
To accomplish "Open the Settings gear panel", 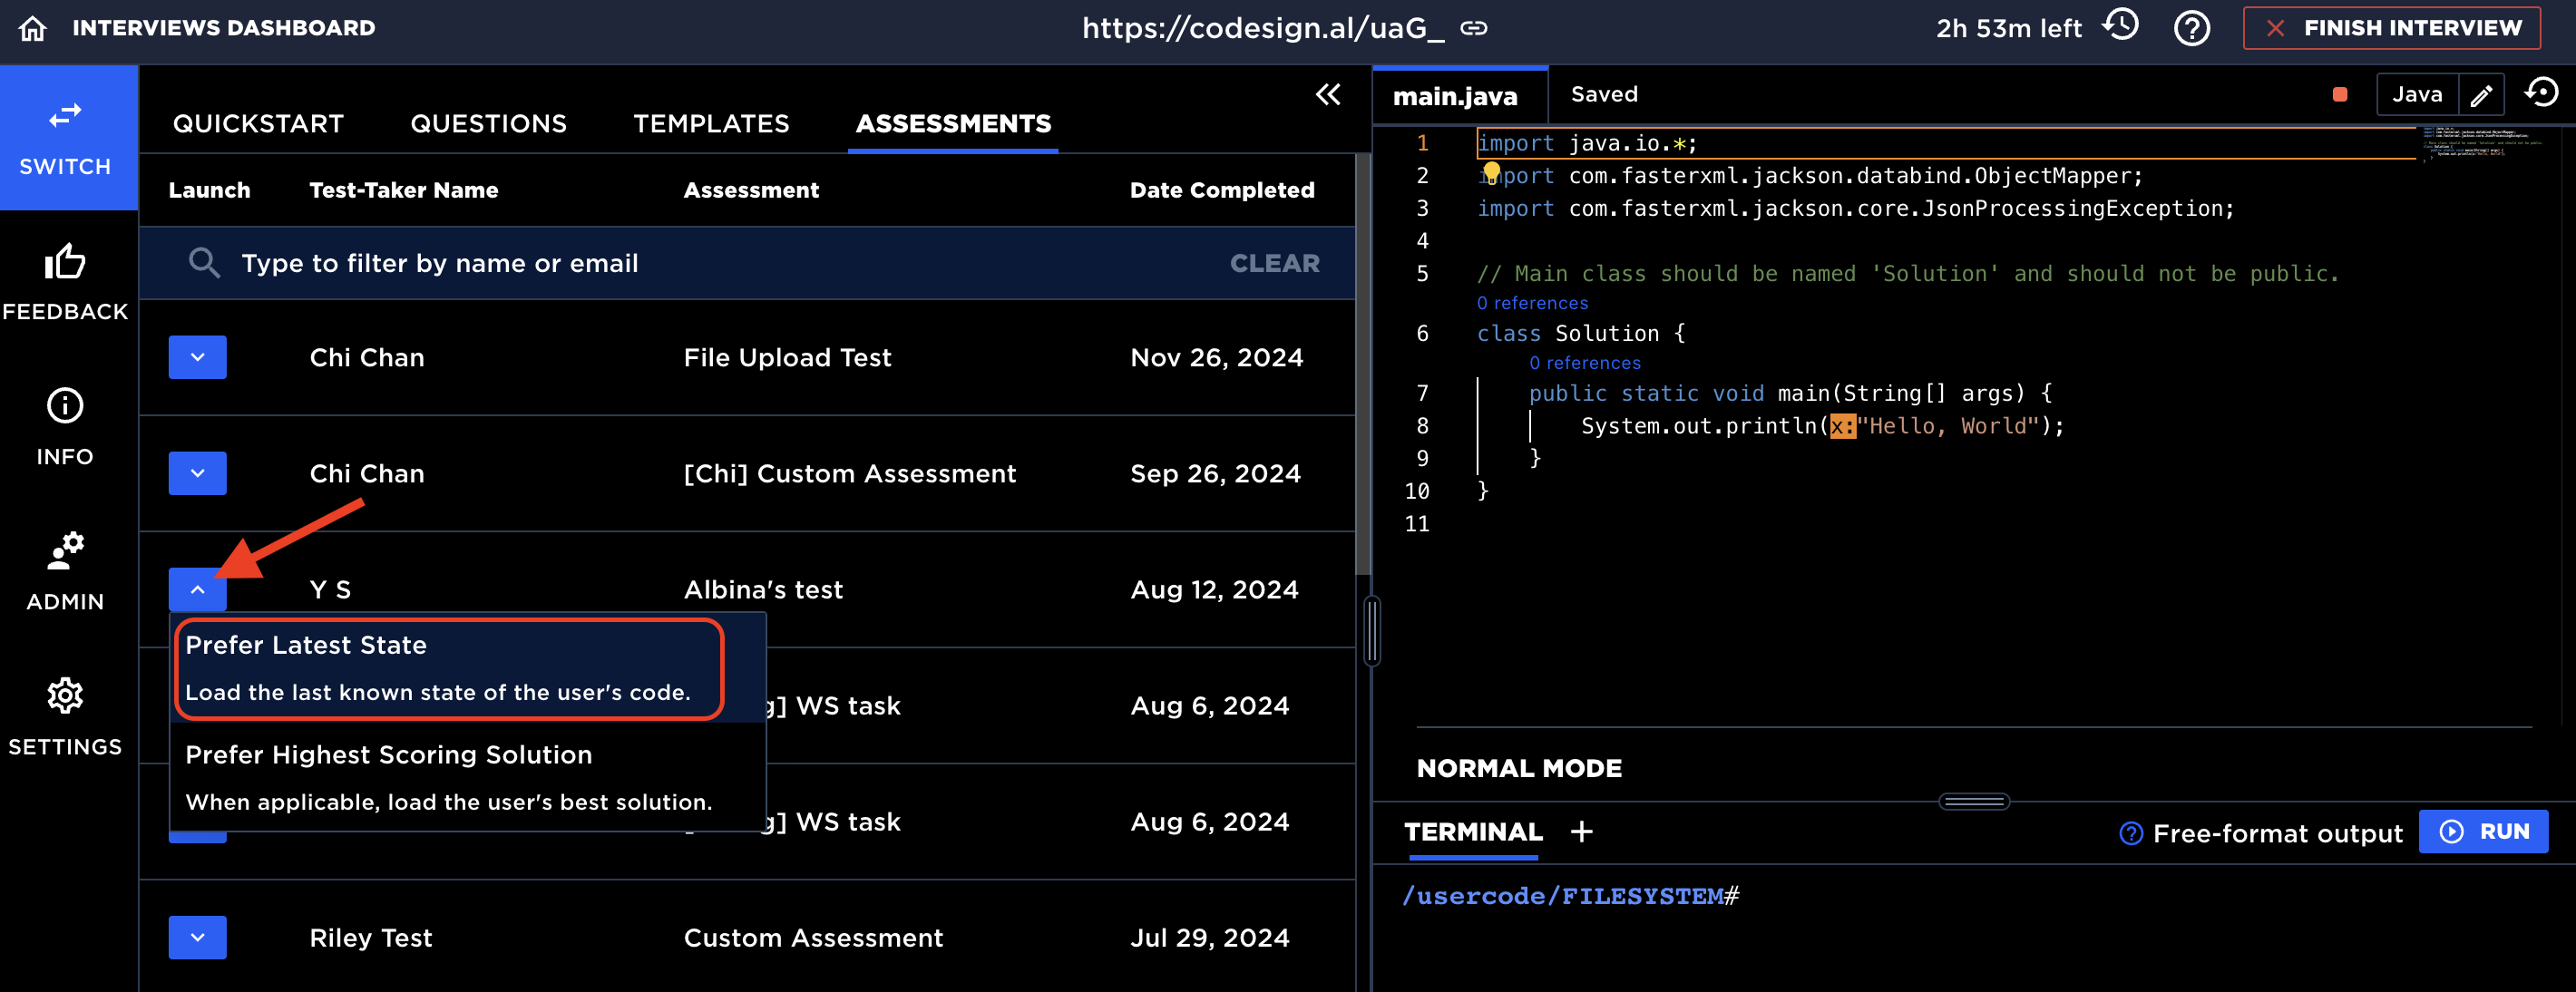I will [x=66, y=718].
